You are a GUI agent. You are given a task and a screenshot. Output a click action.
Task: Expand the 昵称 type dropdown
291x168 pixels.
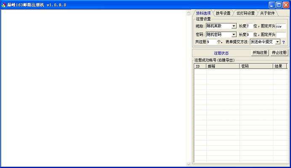[234, 26]
